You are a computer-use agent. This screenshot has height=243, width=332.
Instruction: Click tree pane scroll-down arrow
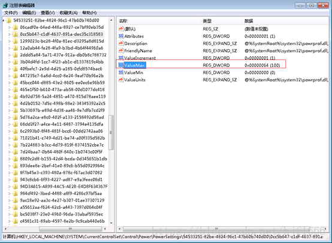[x=111, y=223]
